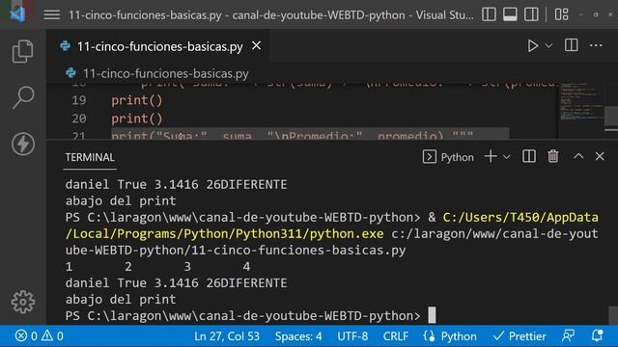Toggle secondary side bar layout icon
This screenshot has height=347, width=618.
coord(531,15)
